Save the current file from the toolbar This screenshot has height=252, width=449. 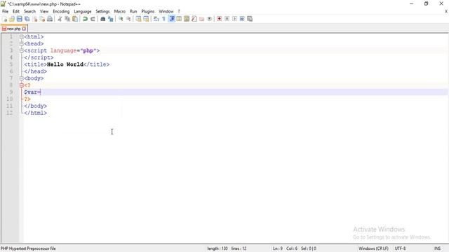click(19, 19)
